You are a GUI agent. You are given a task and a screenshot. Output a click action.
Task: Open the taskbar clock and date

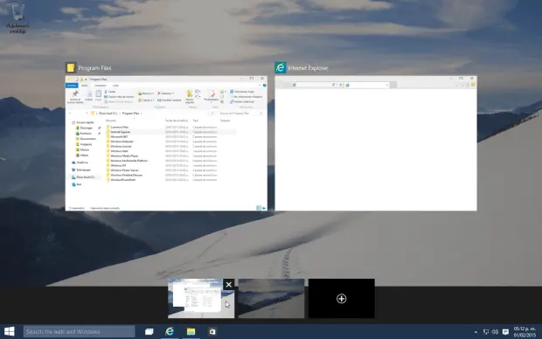525,332
